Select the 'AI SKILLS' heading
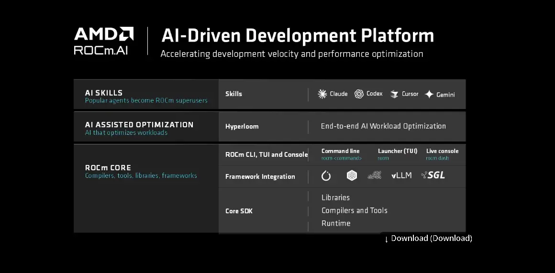This screenshot has height=273, width=555. click(x=104, y=93)
